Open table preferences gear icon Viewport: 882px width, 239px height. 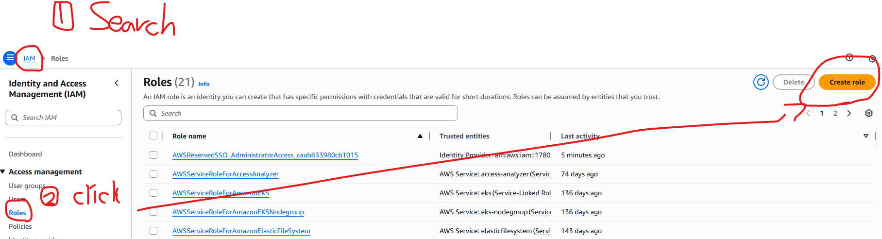[869, 113]
